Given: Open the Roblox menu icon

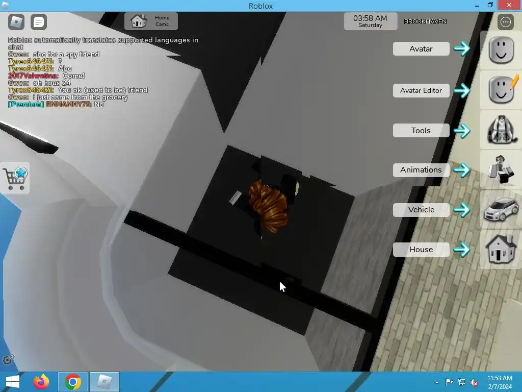Looking at the screenshot, I should pos(16,21).
